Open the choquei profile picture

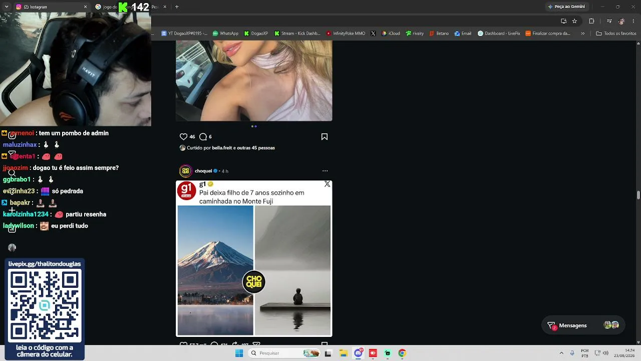tap(185, 171)
